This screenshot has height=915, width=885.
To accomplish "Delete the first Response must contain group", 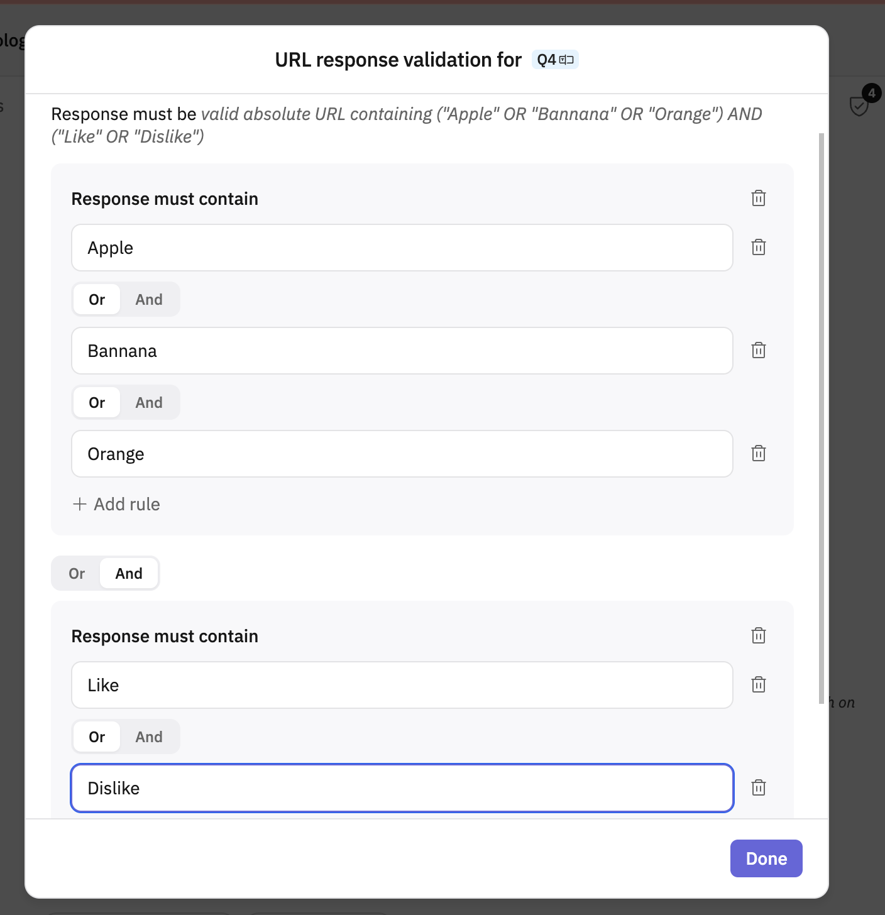I will coord(759,198).
